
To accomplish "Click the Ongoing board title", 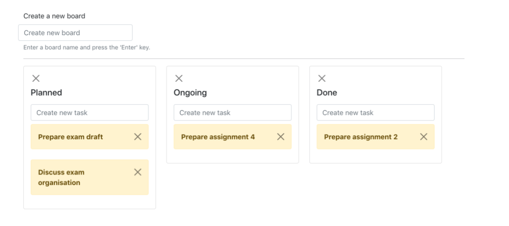I will pos(190,93).
